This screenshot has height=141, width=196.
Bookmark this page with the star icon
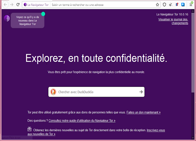157,5
